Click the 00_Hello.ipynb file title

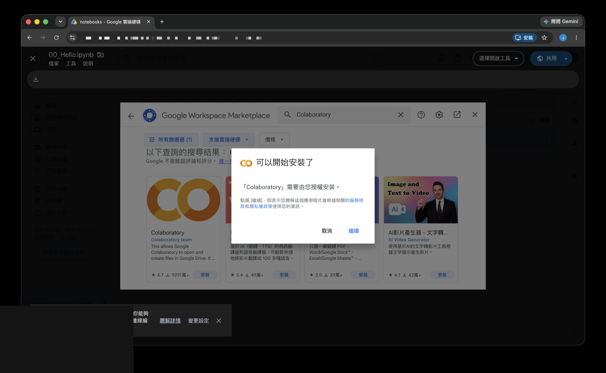point(71,54)
